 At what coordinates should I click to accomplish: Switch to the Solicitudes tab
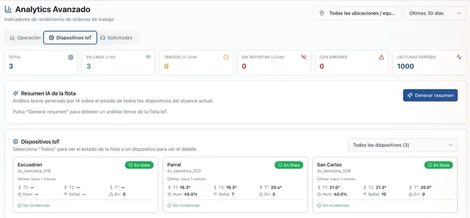[116, 38]
